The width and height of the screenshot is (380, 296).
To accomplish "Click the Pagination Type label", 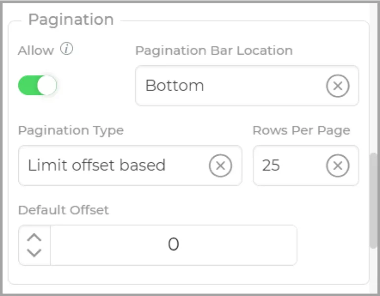I will coord(71,130).
